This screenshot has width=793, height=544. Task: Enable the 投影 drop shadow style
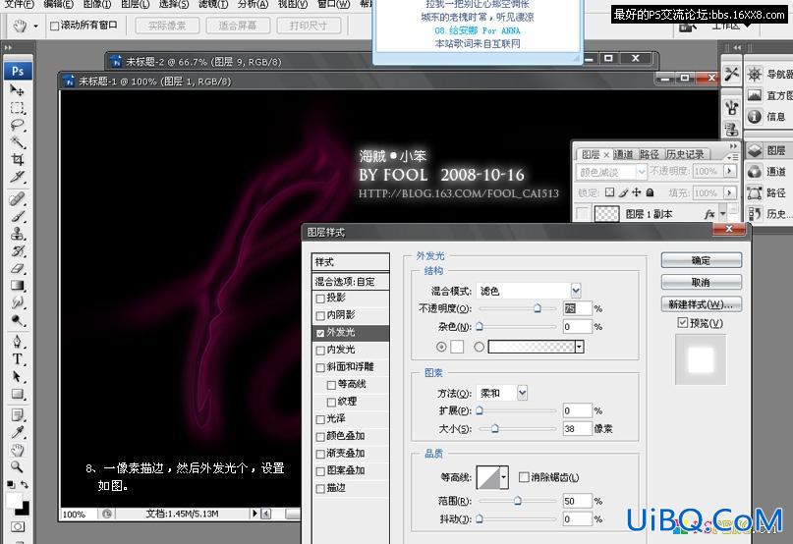pos(320,299)
